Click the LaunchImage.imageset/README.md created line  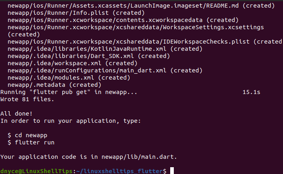141,6
